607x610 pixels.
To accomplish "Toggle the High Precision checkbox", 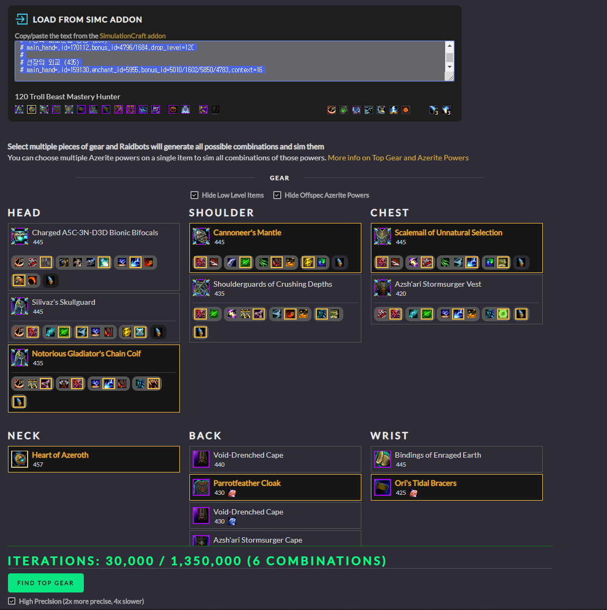I will tap(12, 601).
